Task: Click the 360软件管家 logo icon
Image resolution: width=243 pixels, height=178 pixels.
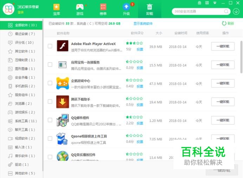Action: click(9, 9)
